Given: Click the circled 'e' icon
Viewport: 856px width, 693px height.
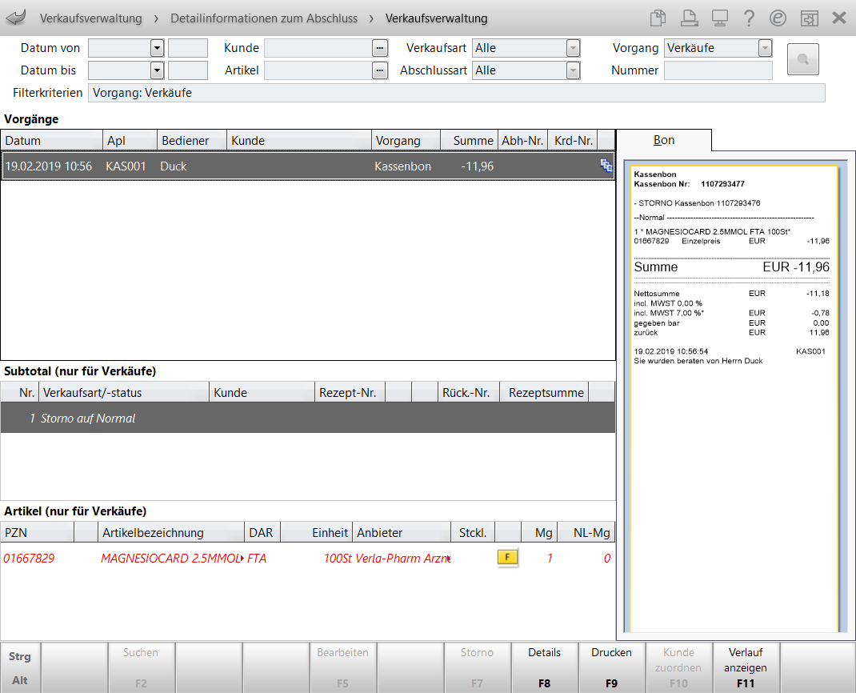Looking at the screenshot, I should pos(778,18).
